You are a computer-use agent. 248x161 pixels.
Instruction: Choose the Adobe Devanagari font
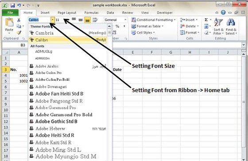click(x=68, y=86)
